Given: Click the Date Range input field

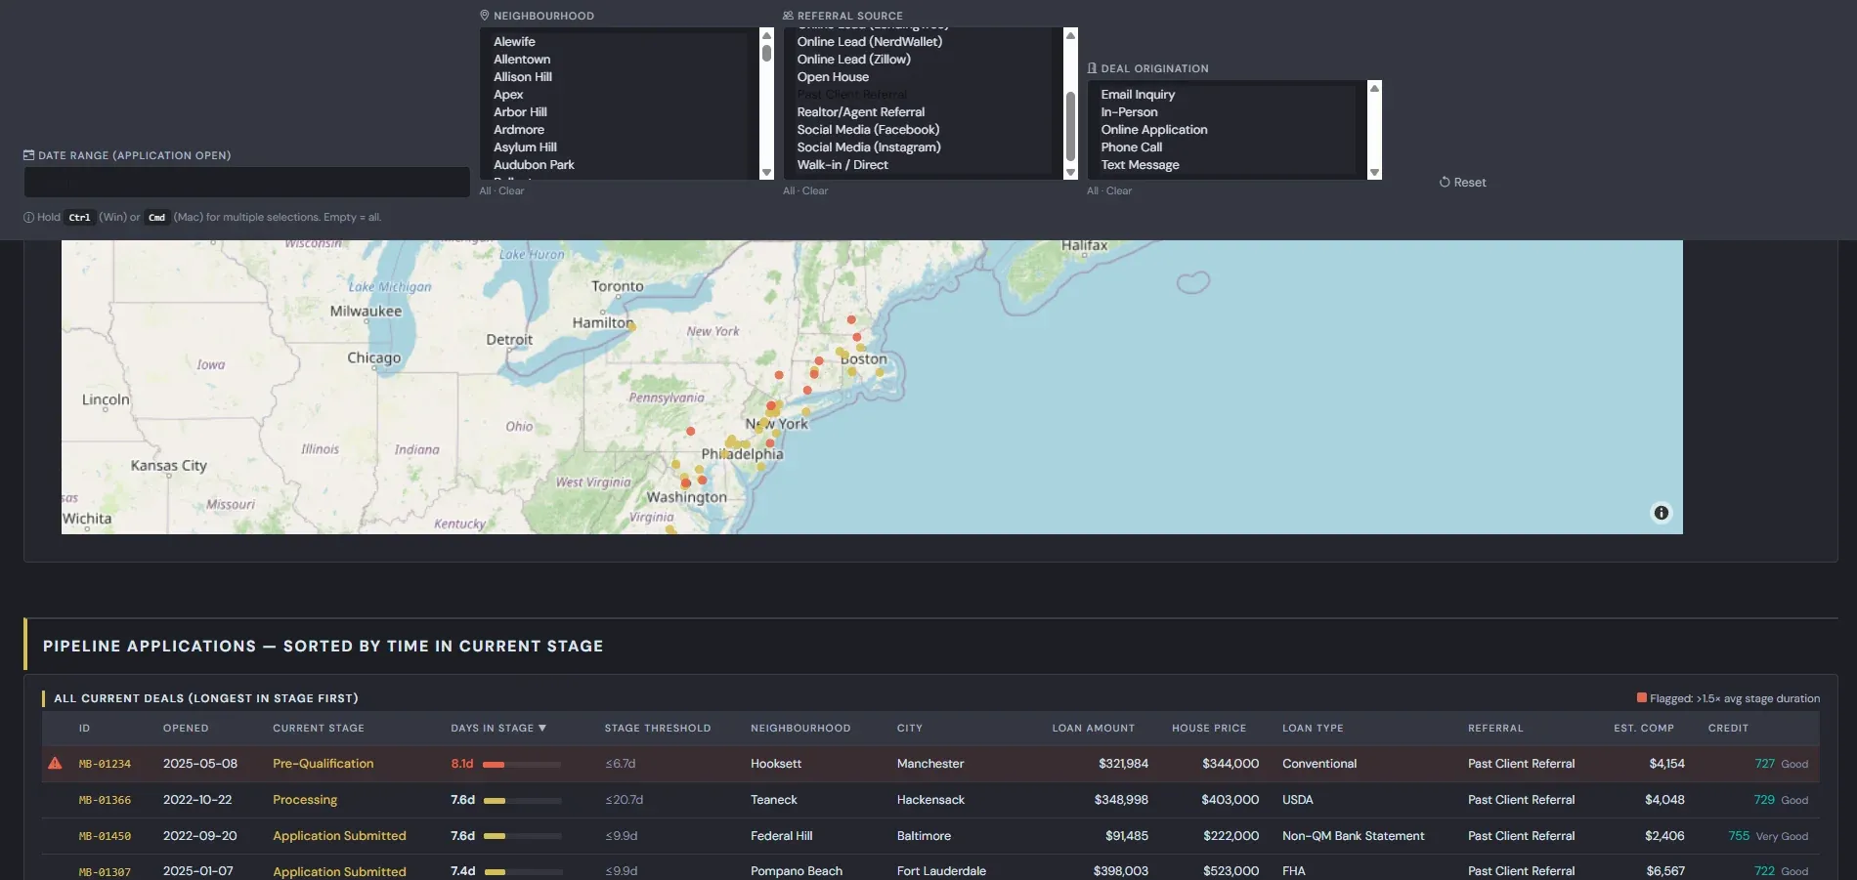Looking at the screenshot, I should (x=246, y=182).
